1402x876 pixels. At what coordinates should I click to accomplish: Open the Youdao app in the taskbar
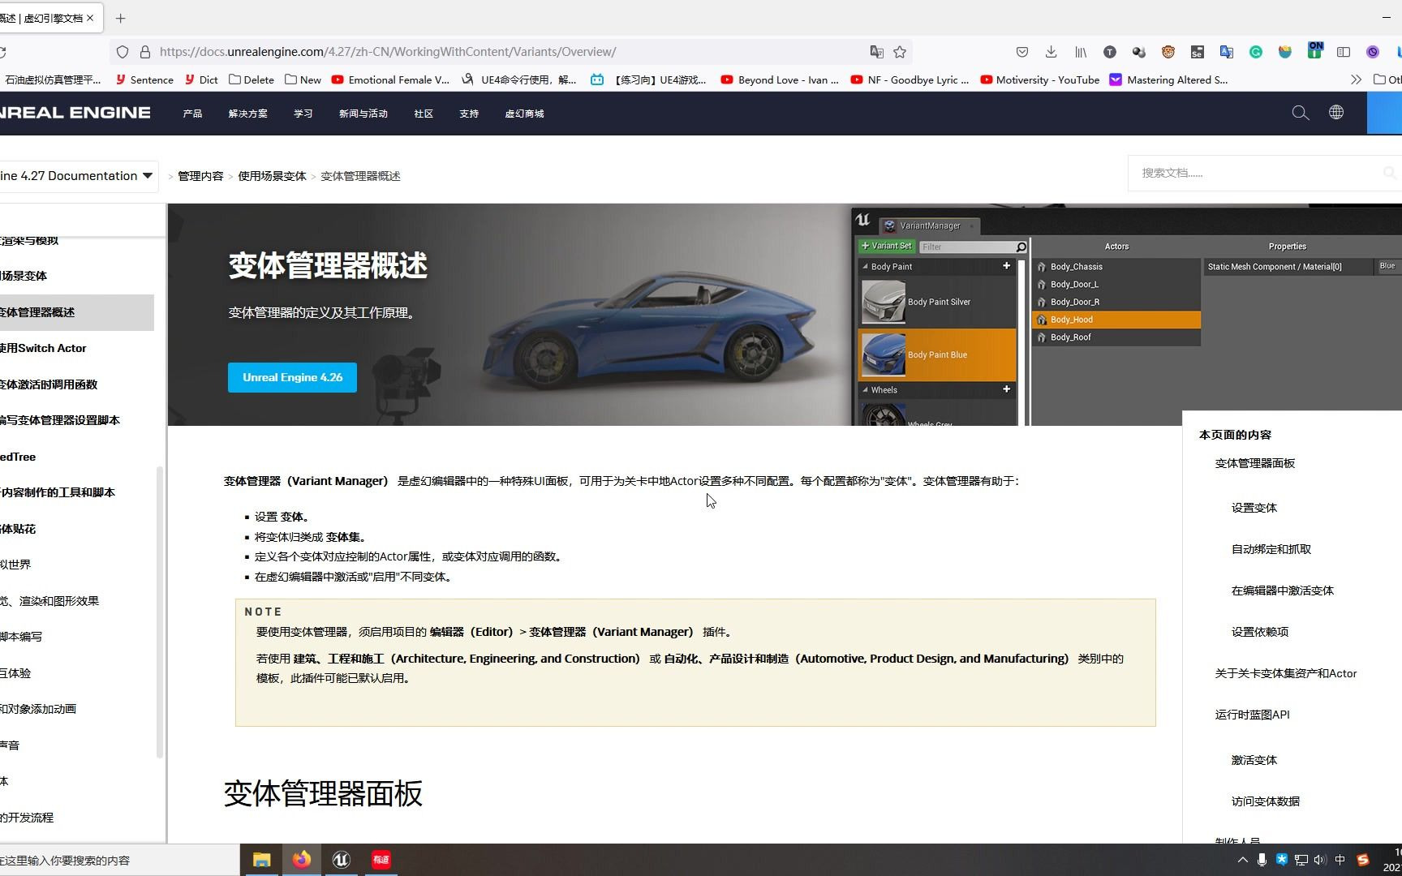coord(381,860)
